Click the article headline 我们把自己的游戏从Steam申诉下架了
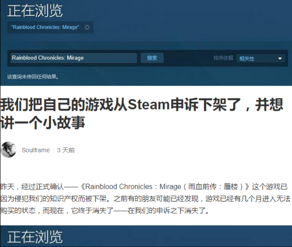Viewport: 292px width, 247px height. point(141,114)
